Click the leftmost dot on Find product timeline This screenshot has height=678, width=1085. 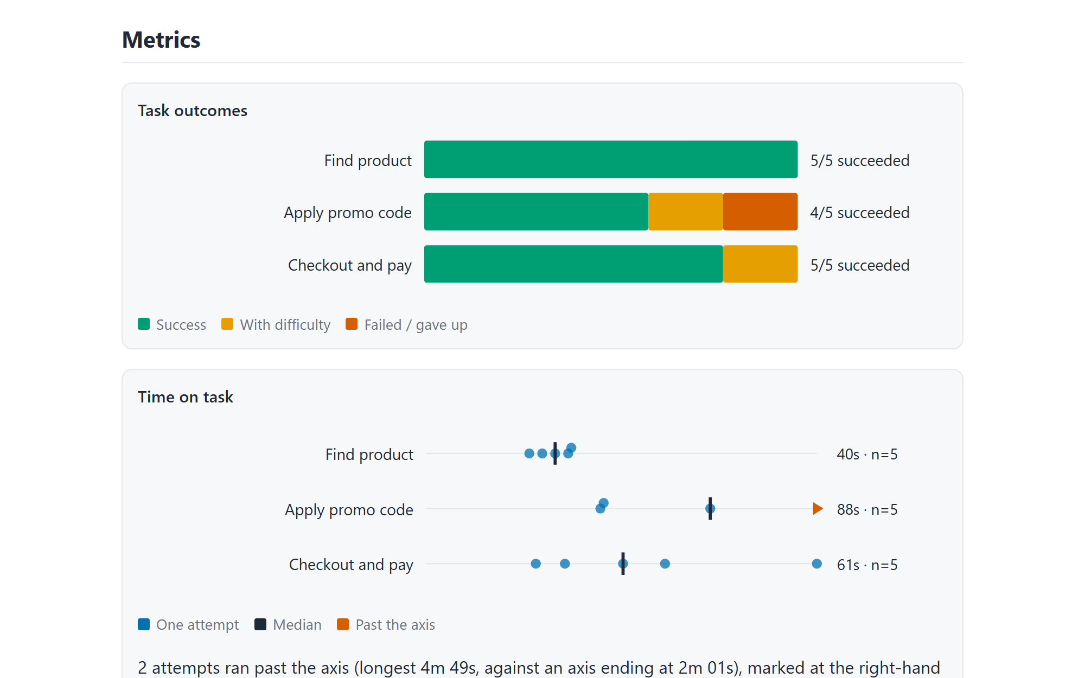point(529,453)
